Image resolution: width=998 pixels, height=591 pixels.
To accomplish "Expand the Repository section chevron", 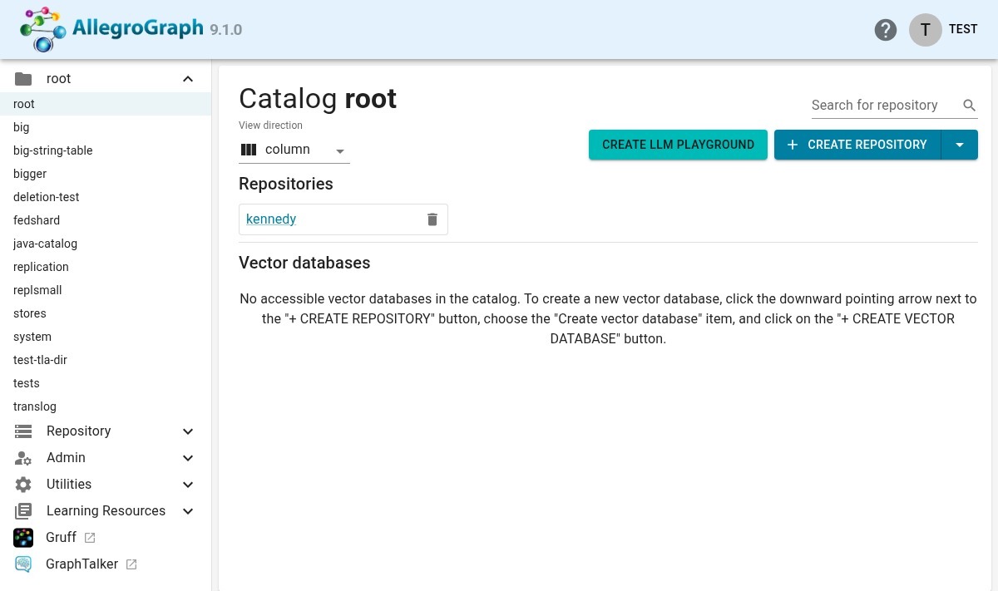I will pyautogui.click(x=188, y=431).
